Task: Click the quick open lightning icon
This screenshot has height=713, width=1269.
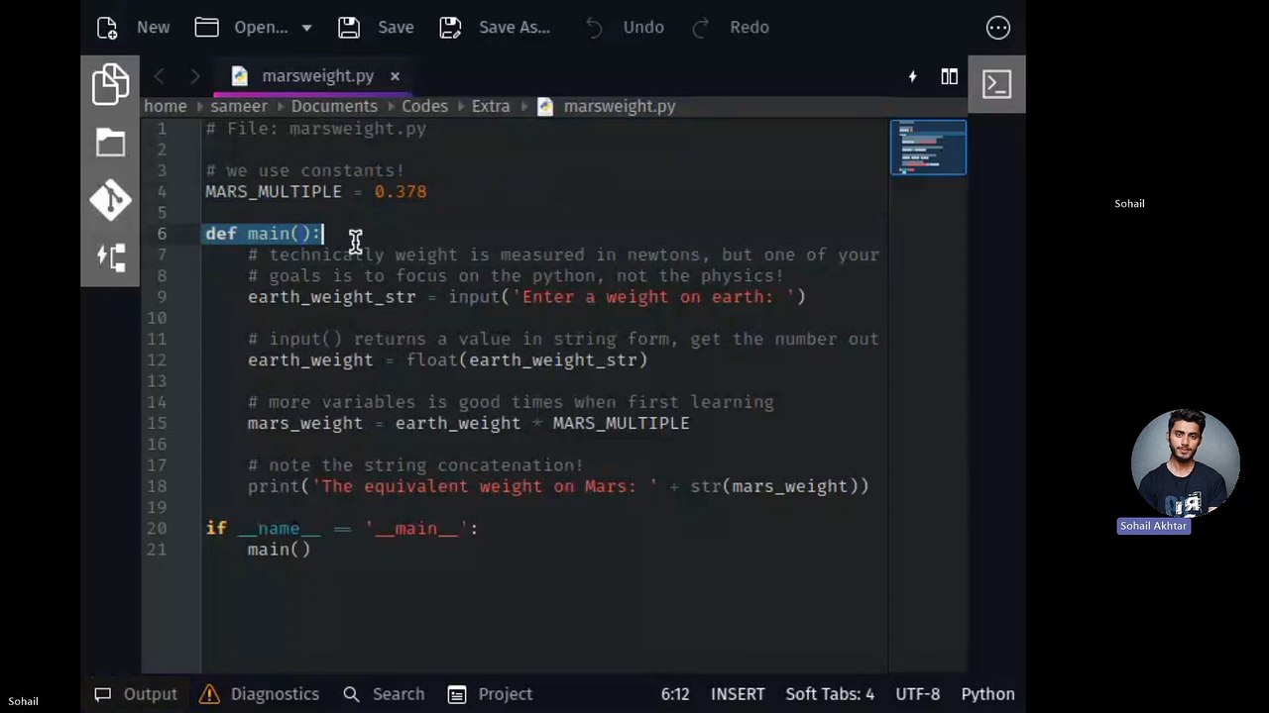Action: (912, 76)
